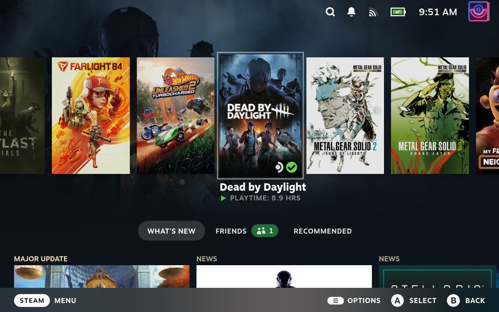This screenshot has height=312, width=499.
Task: Select the Farlight 84 game cover
Action: tap(91, 115)
